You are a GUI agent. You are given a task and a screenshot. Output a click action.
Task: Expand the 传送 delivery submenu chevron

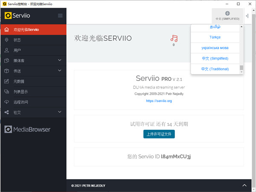click(x=60, y=71)
